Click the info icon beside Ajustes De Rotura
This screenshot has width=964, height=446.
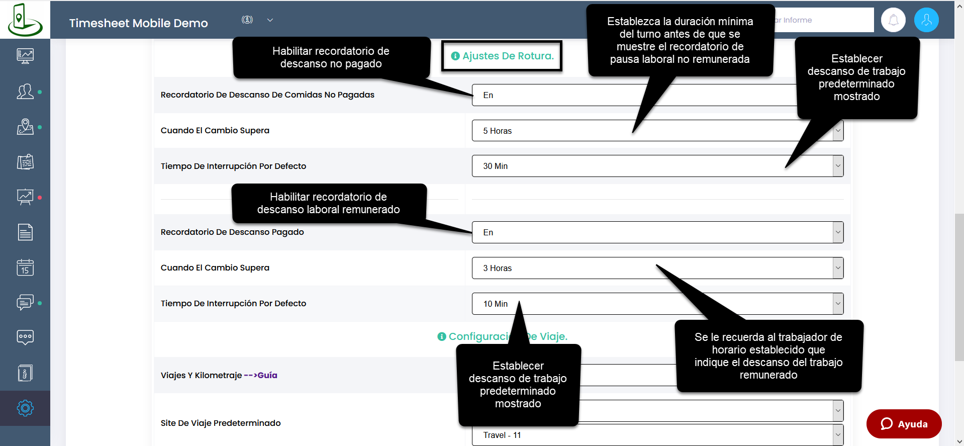pos(455,56)
